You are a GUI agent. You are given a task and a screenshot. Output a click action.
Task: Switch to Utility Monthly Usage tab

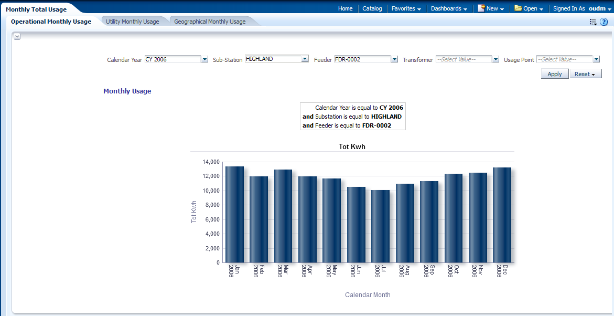pyautogui.click(x=132, y=22)
